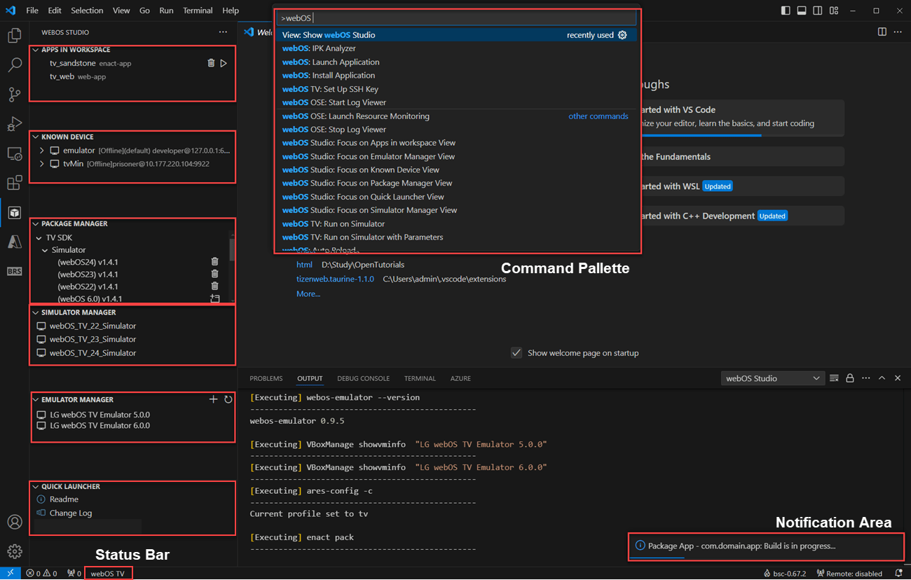
Task: Open the webOS Studio output channel dropdown
Action: click(773, 378)
